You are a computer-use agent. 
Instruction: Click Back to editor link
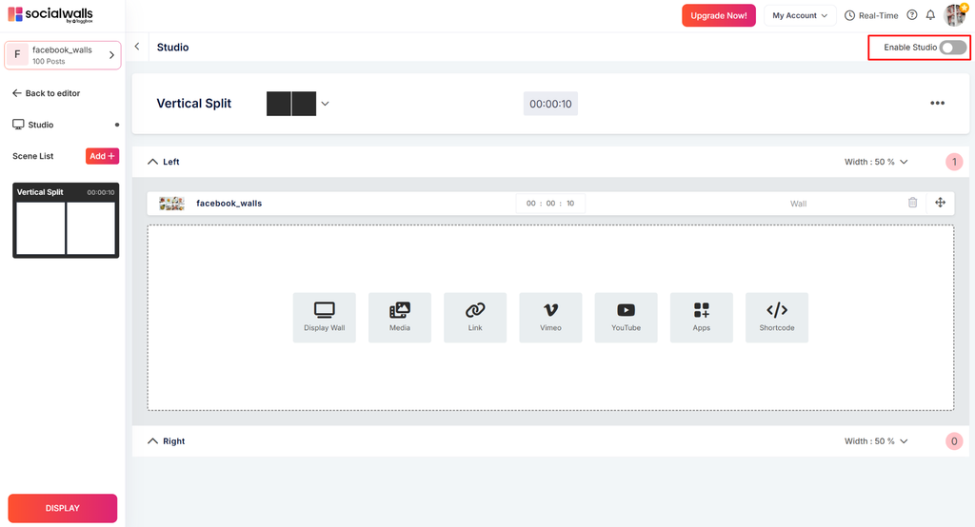(46, 93)
